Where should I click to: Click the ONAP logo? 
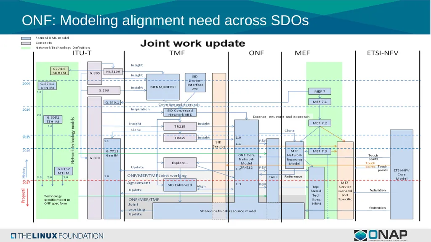point(380,236)
